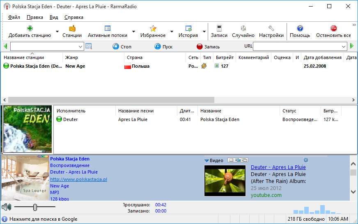Click the Add Station (Добавить станцию) icon
Image resolution: width=358 pixels, height=224 pixels.
30,28
